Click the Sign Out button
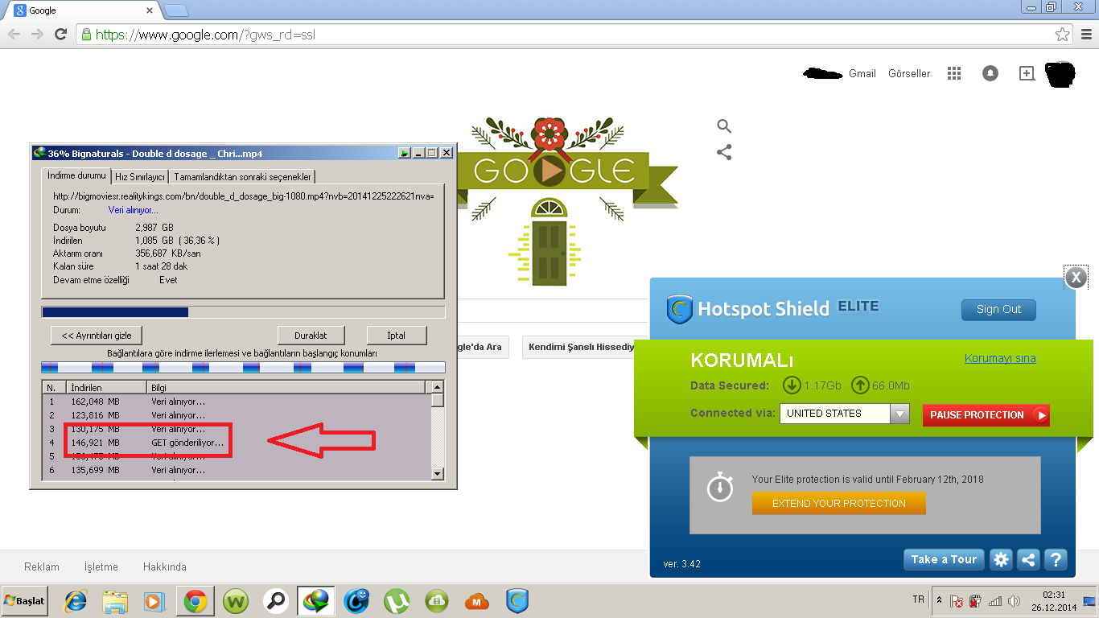 coord(998,310)
